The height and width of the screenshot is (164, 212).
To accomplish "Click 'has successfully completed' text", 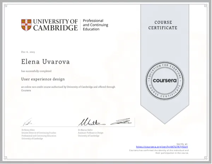I will click(x=36, y=71).
